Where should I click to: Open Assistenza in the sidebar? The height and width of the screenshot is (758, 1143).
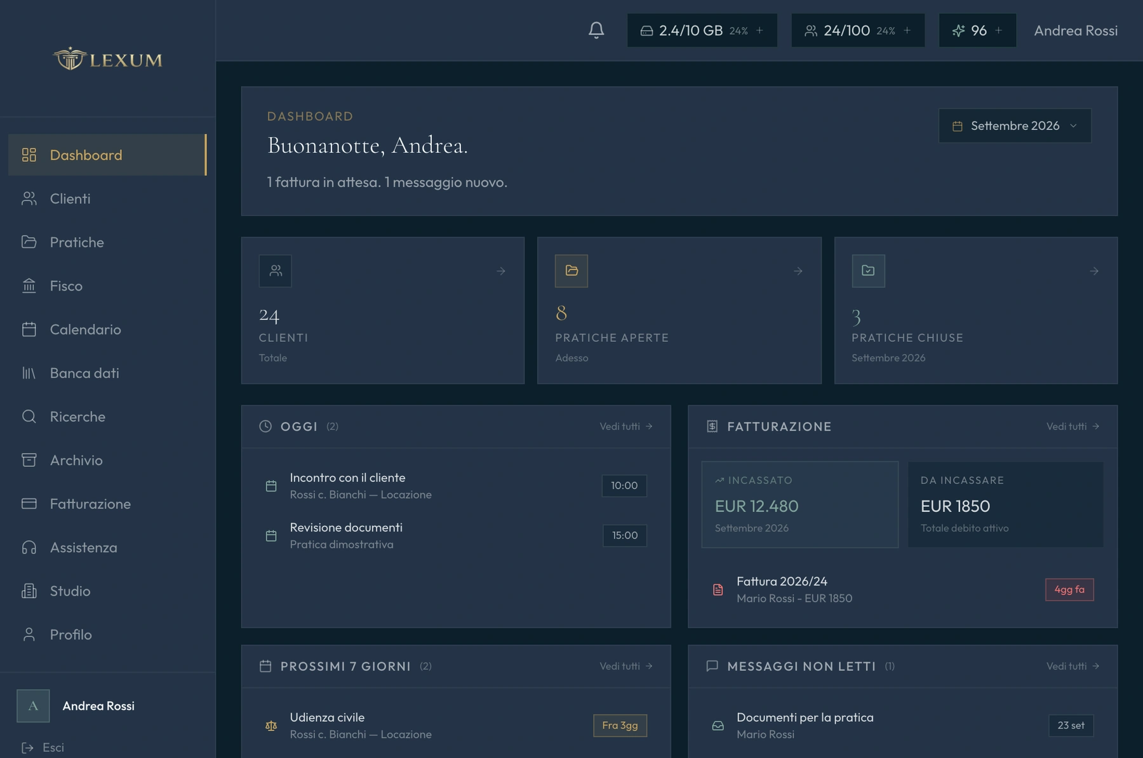(x=107, y=547)
